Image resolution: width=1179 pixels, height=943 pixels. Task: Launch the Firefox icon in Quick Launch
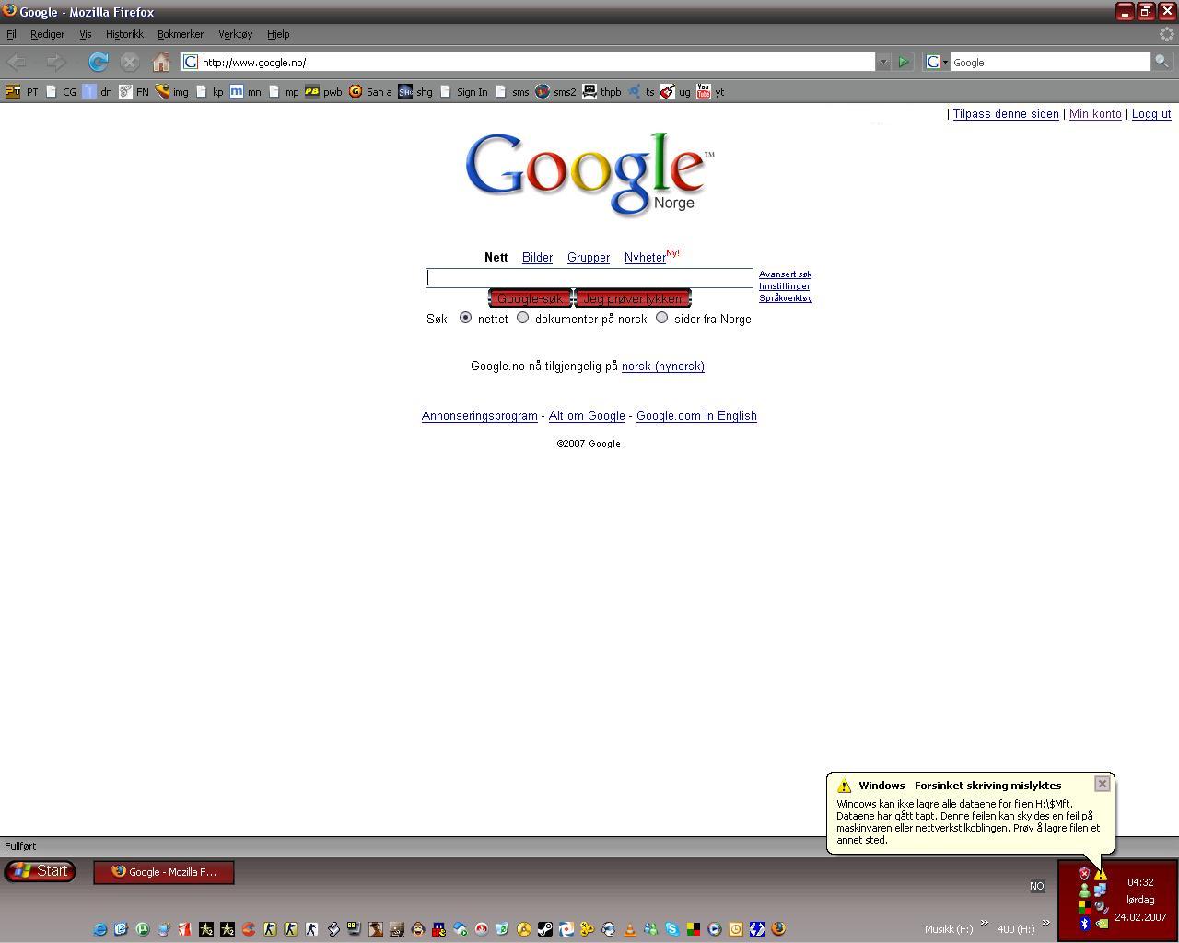778,929
